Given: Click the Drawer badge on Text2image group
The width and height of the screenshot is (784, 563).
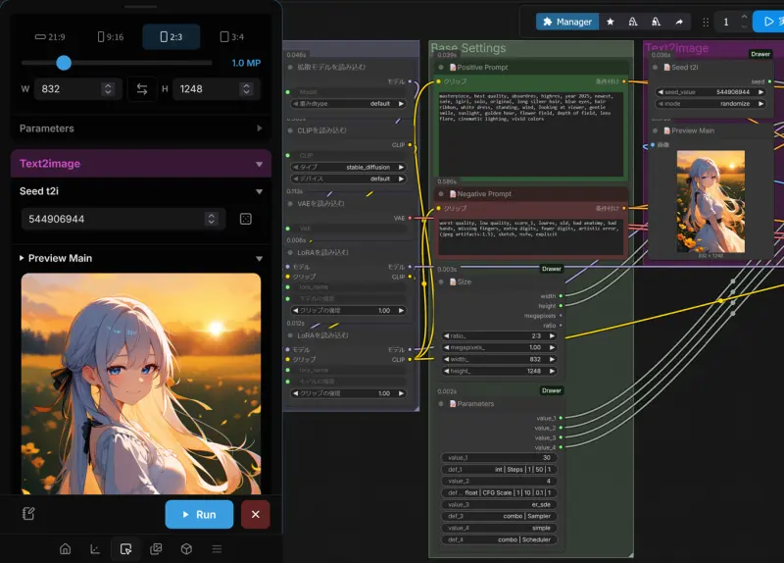Looking at the screenshot, I should click(x=760, y=54).
